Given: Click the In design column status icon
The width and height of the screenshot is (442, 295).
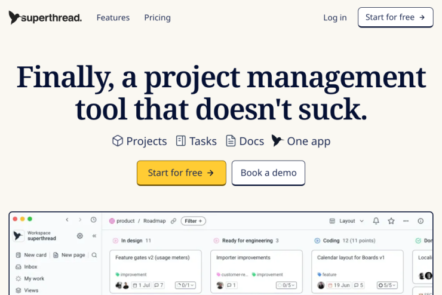Looking at the screenshot, I should (115, 241).
